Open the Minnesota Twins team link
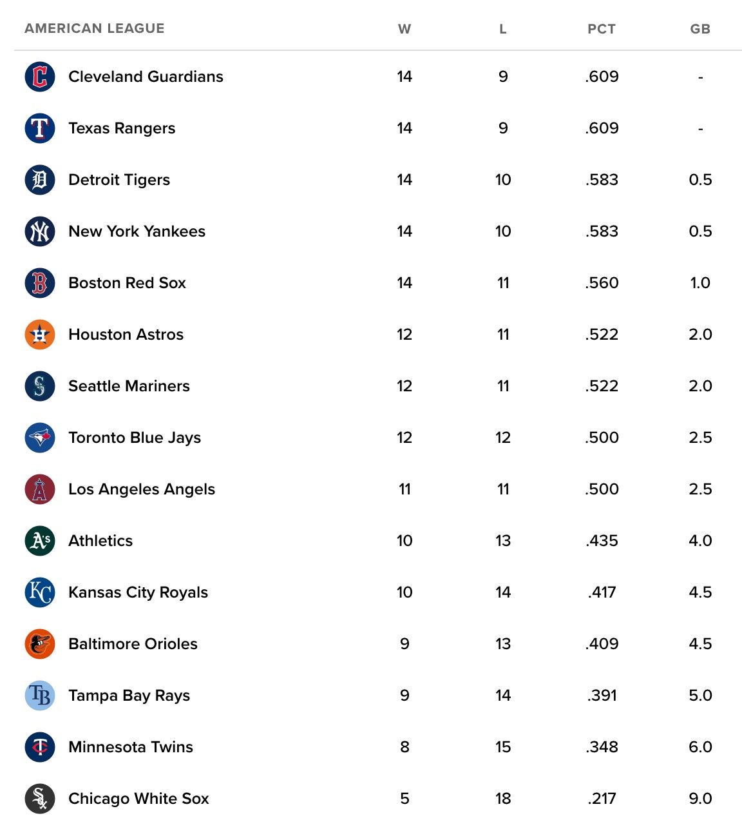742x829 pixels. [x=131, y=747]
